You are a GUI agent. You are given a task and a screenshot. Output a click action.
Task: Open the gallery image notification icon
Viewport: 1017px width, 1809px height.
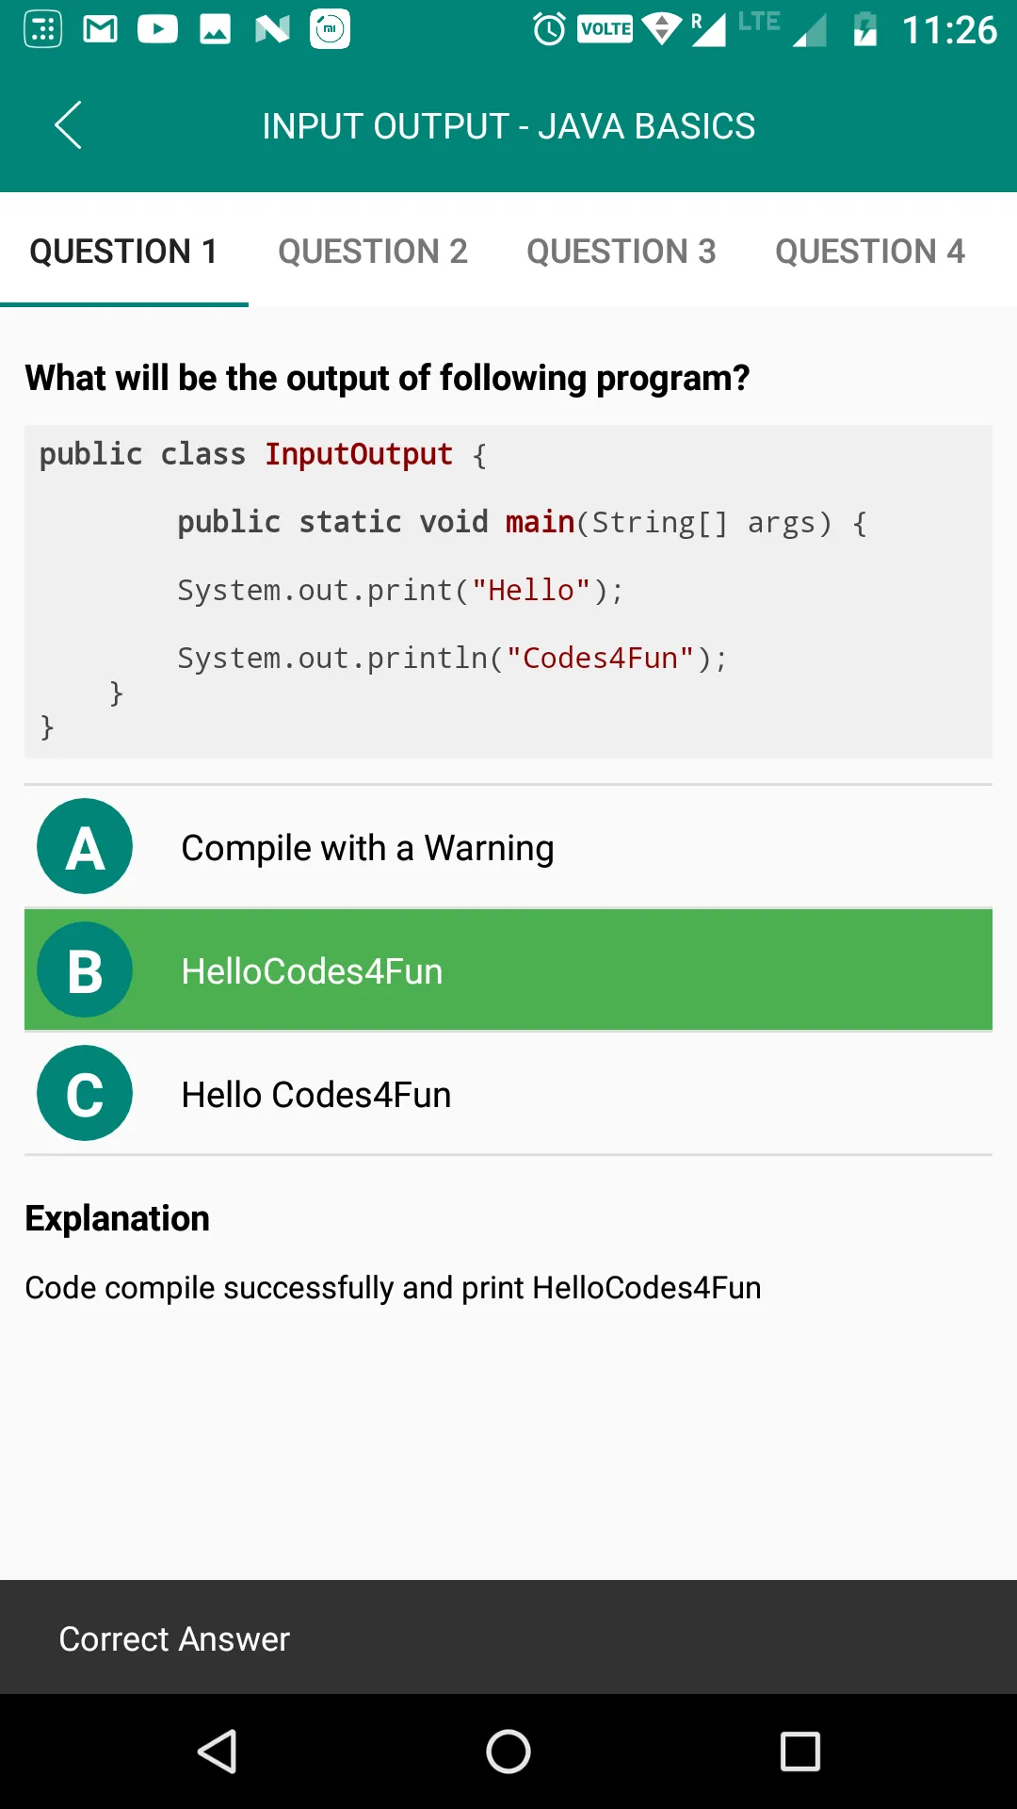215,29
